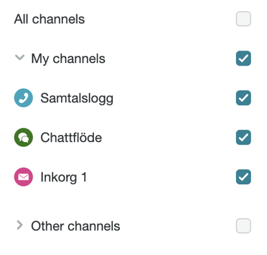Pick the chat flow channel row
This screenshot has height=255, width=267.
tap(132, 138)
